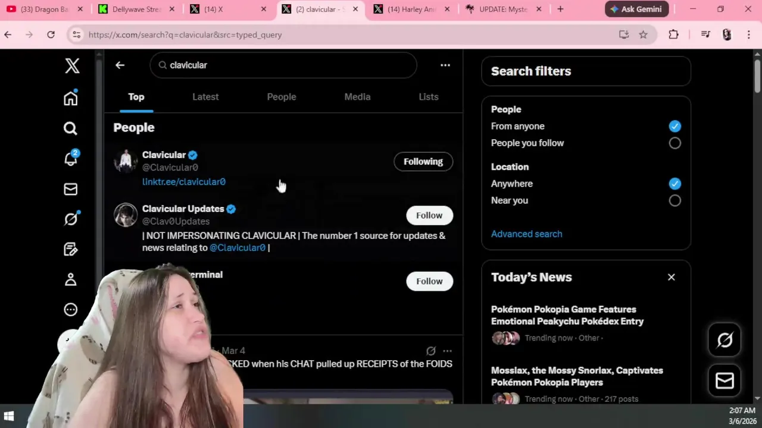
Task: Open Clavicular profile avatar
Action: (x=126, y=161)
